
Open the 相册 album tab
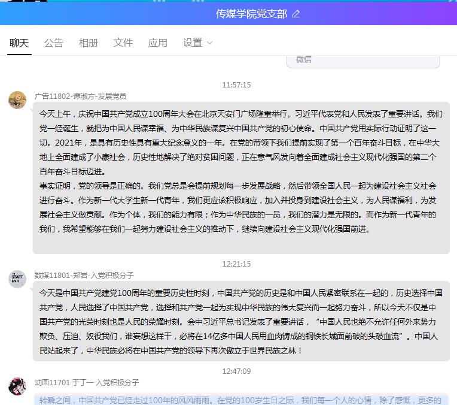coord(89,43)
